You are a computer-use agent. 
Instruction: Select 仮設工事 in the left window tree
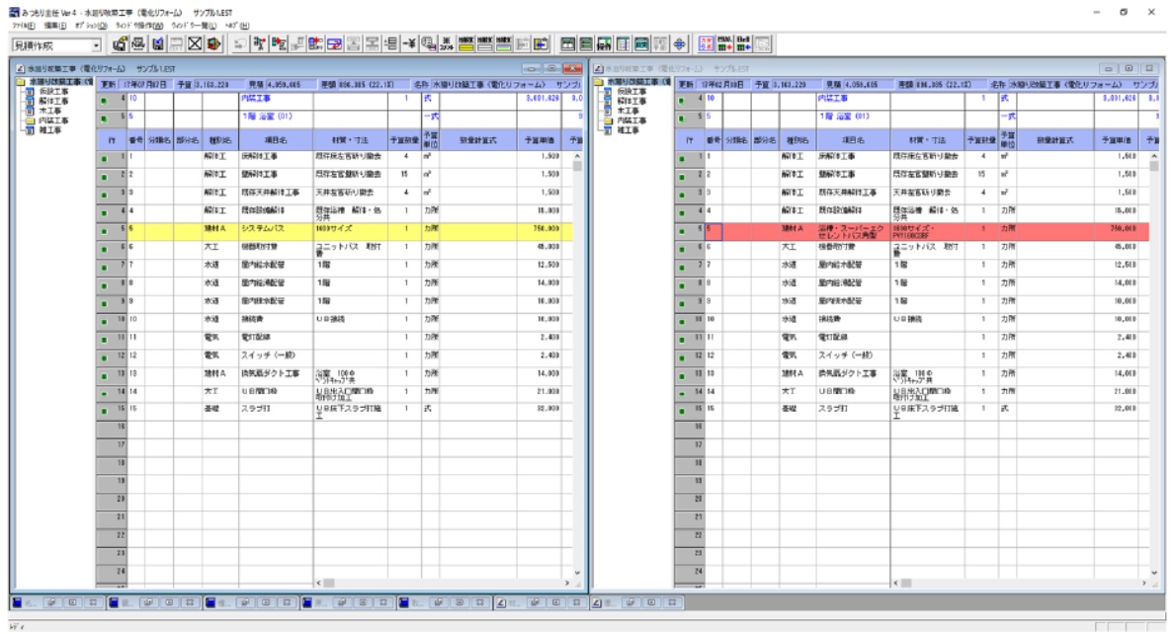tap(53, 91)
